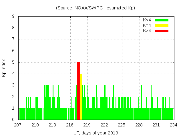Click the 0 label on y-axis
This screenshot has height=137, width=183.
13,120
